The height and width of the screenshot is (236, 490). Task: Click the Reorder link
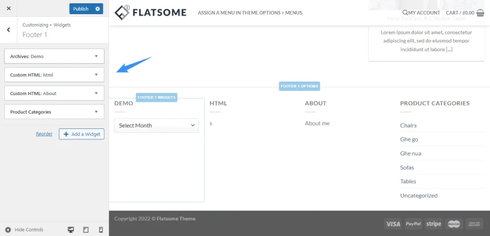[44, 134]
